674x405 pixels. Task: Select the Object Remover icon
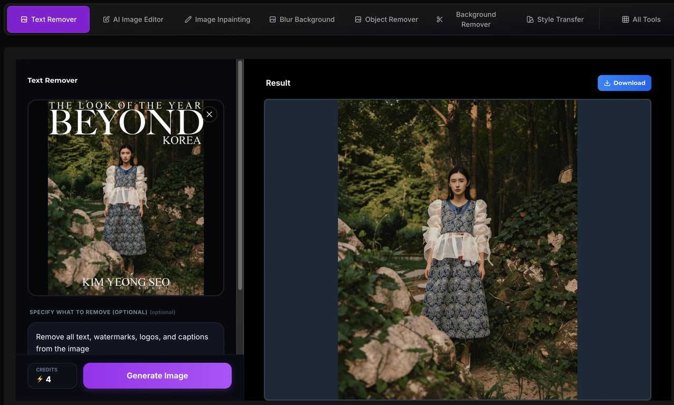(357, 19)
